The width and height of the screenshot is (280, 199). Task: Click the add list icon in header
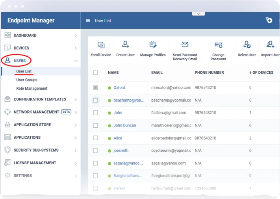[x=269, y=20]
